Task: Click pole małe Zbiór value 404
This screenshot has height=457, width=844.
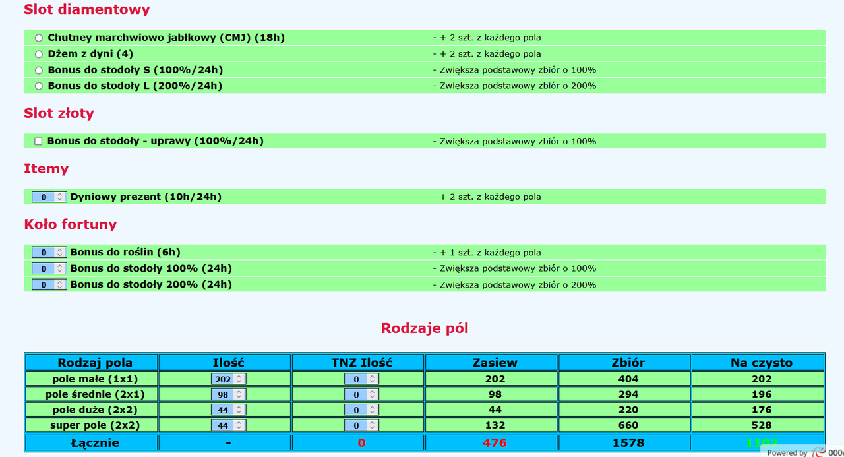Action: coord(628,379)
